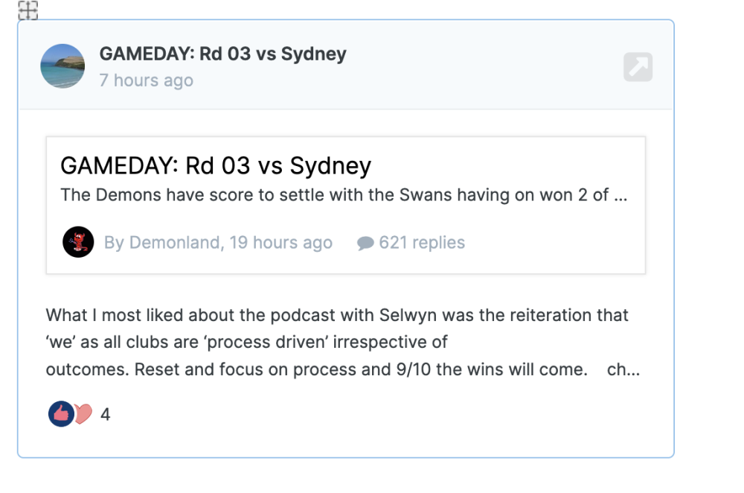The width and height of the screenshot is (744, 493).
Task: Click Demonland's red devil avatar
Action: [78, 242]
